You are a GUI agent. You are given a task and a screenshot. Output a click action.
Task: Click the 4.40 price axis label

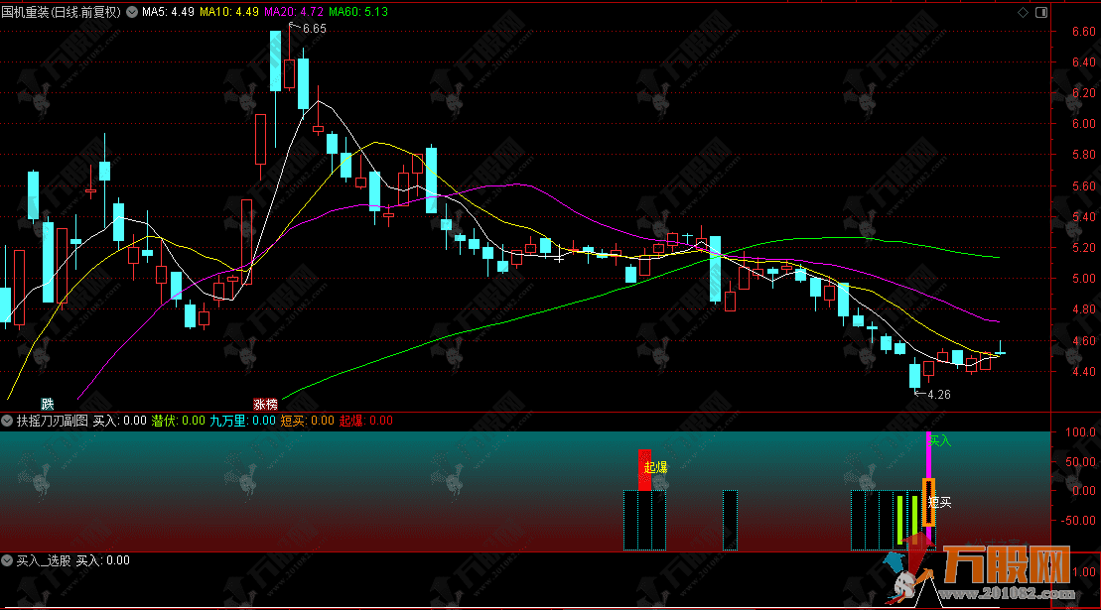coord(1083,372)
